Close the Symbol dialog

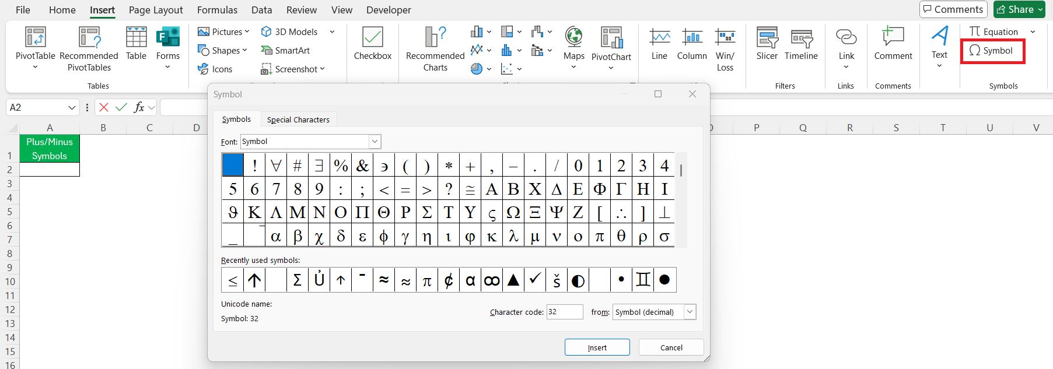[x=692, y=94]
